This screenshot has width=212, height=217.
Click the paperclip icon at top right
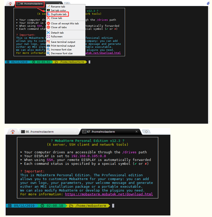click(208, 3)
